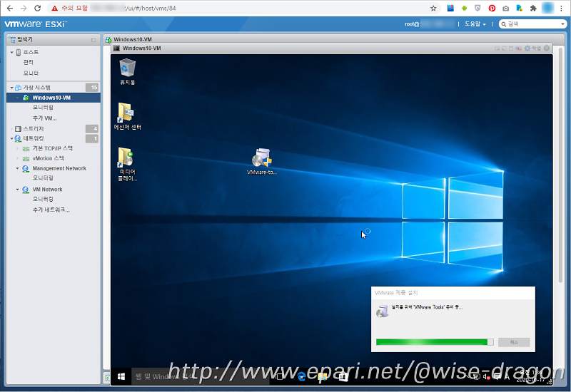Bookmark this page with the star icon
The height and width of the screenshot is (392, 571).
[433, 8]
